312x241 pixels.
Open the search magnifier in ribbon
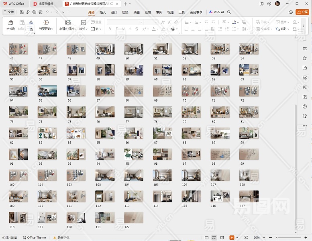229,12
